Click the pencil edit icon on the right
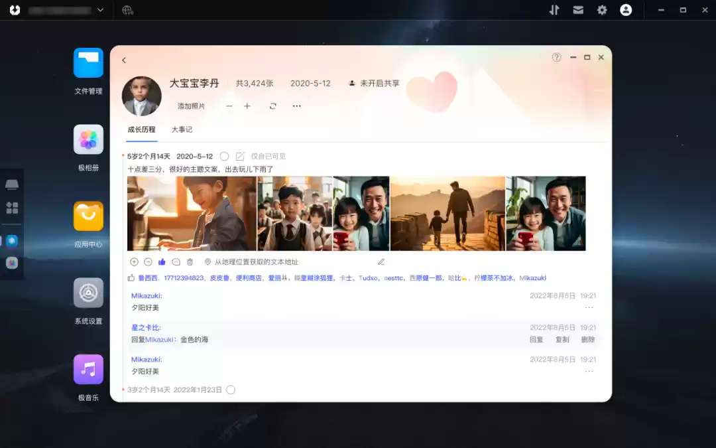716x448 pixels. pyautogui.click(x=381, y=261)
